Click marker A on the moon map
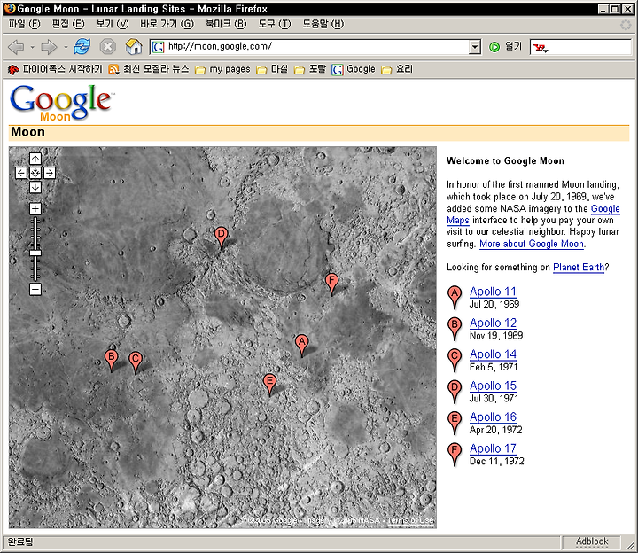The height and width of the screenshot is (553, 638). point(301,345)
